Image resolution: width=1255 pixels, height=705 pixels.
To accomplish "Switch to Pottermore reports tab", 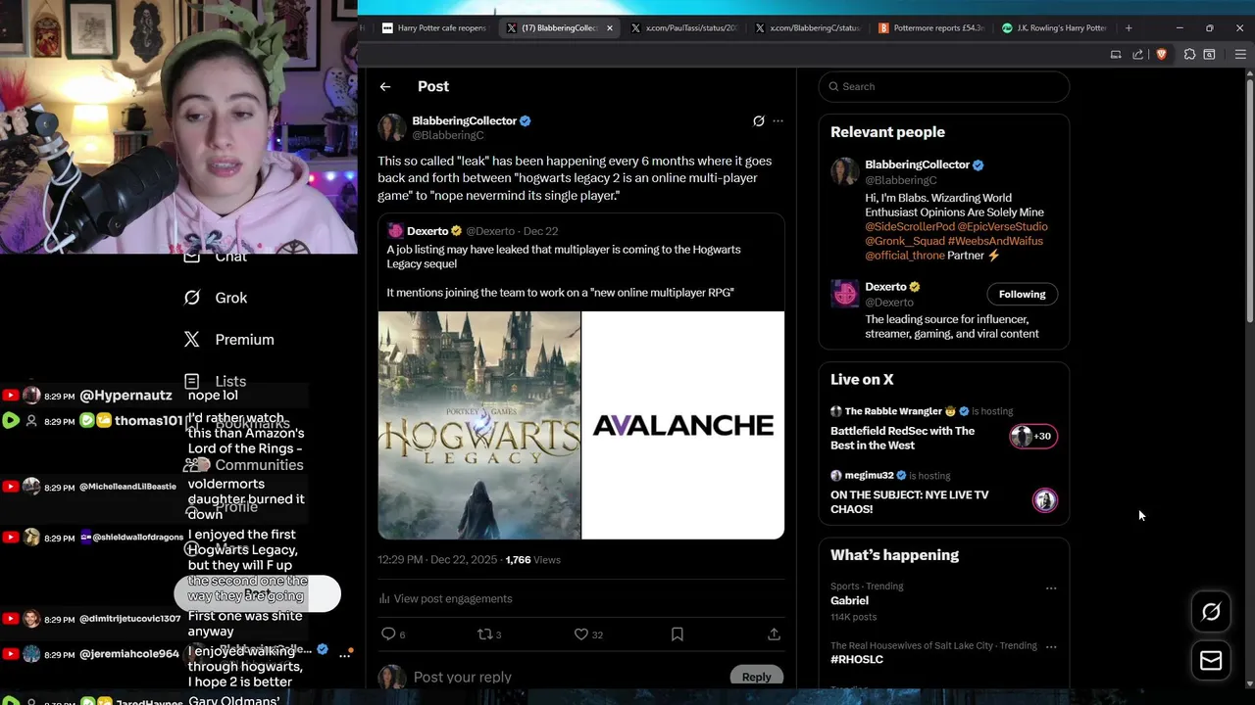I will pos(931,28).
